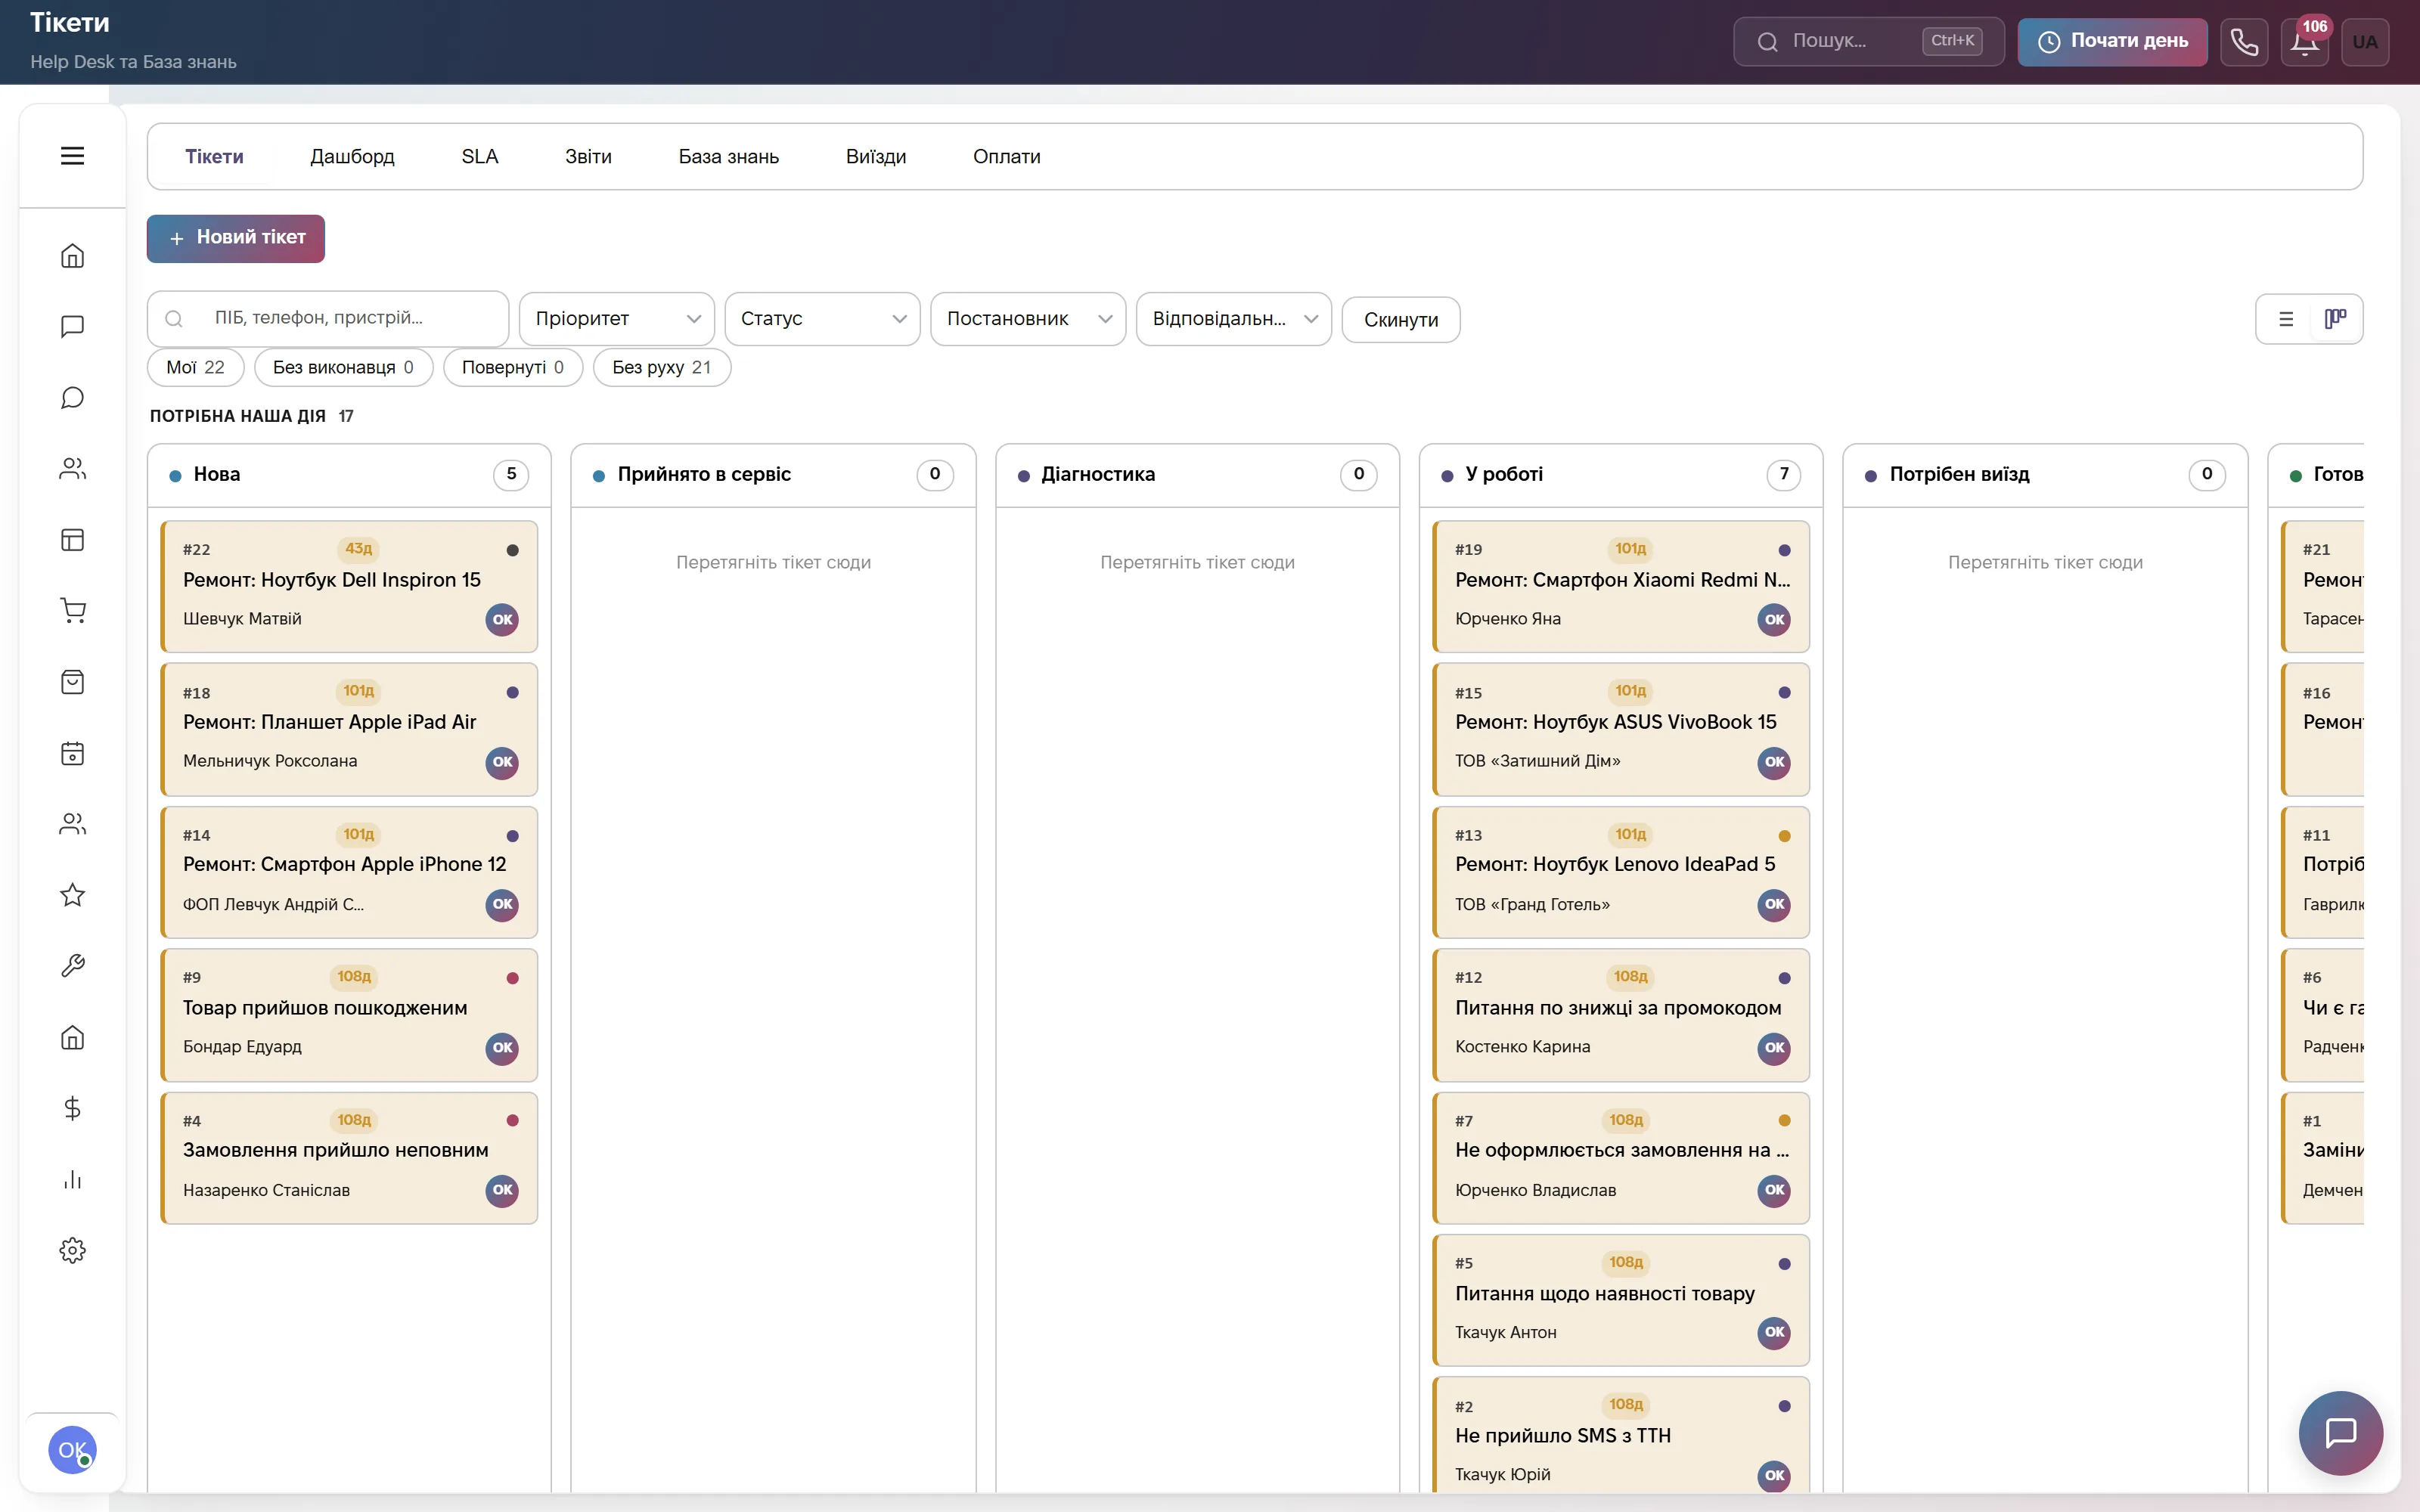Expand the Постановник dropdown
This screenshot has width=2420, height=1512.
(1028, 319)
